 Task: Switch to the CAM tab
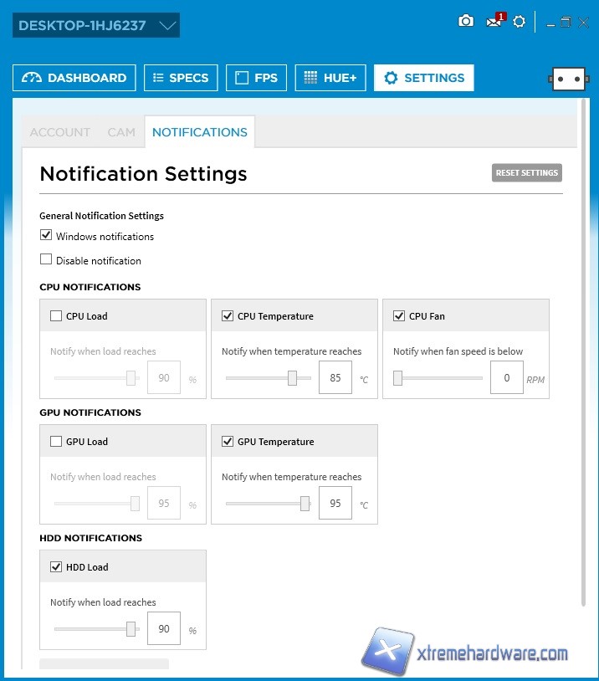121,132
